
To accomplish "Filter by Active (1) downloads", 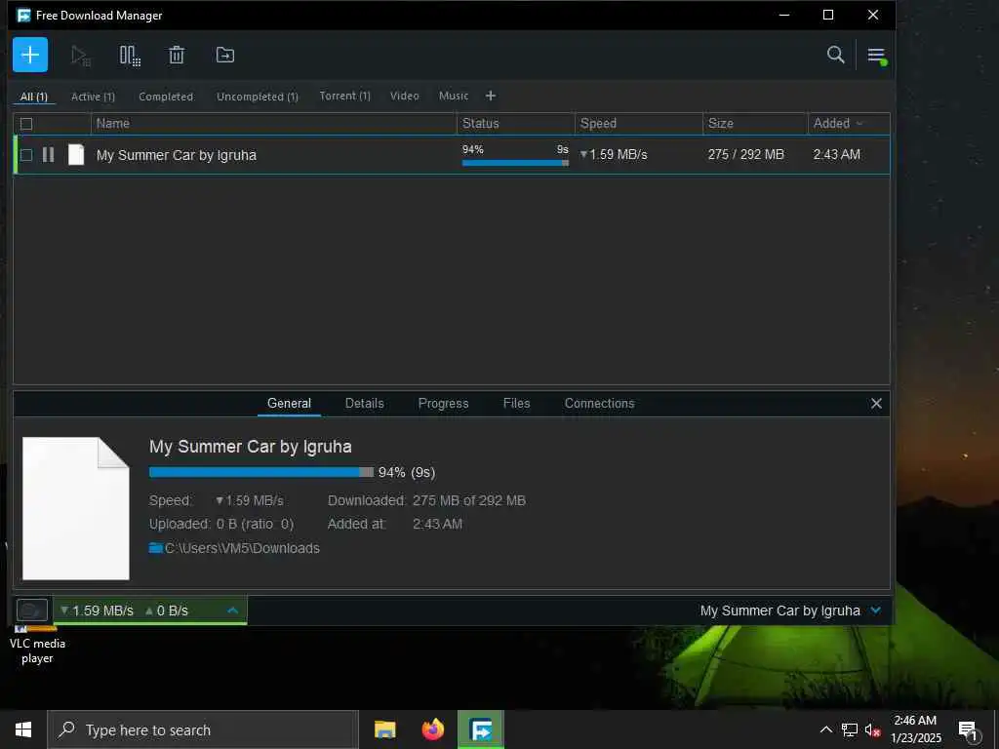I will click(93, 97).
